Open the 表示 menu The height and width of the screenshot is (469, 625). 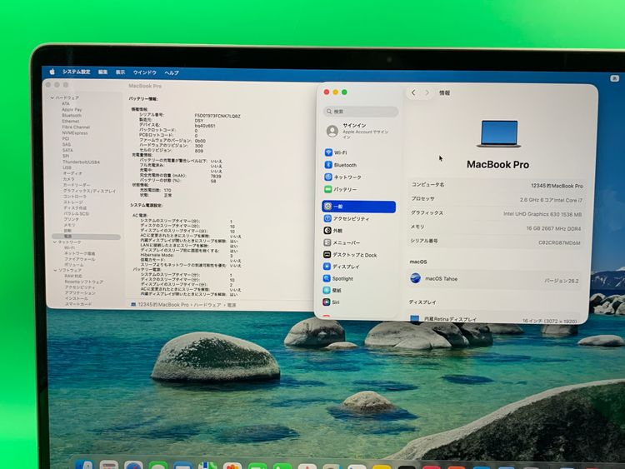120,72
